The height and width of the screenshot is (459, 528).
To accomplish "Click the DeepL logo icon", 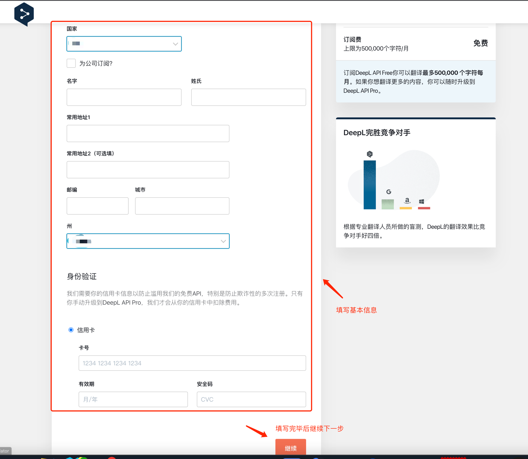I will point(24,14).
